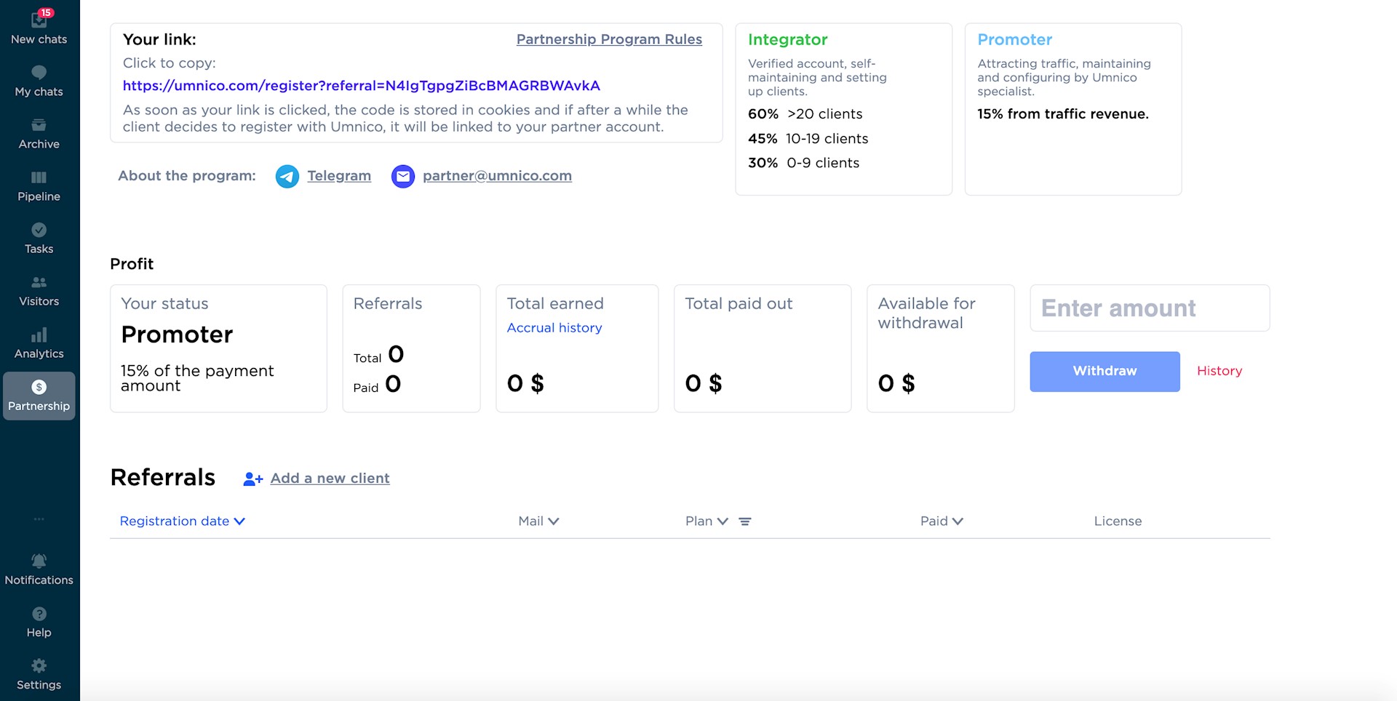The image size is (1397, 701).
Task: Open New chats with 15 badge
Action: pyautogui.click(x=39, y=28)
